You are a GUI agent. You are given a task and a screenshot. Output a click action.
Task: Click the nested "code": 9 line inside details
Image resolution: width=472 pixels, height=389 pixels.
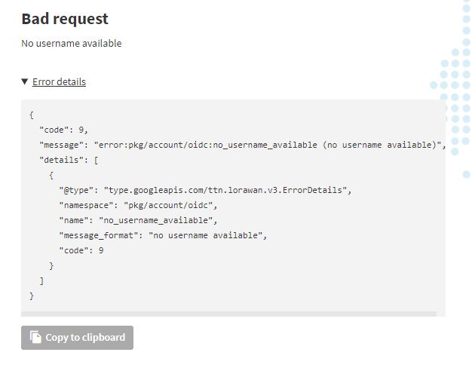click(x=81, y=250)
